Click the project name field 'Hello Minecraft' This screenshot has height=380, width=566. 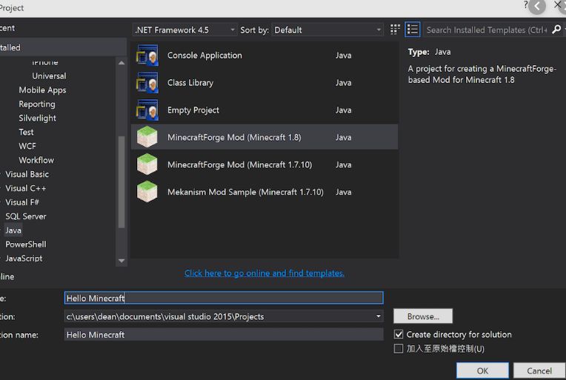pyautogui.click(x=224, y=298)
